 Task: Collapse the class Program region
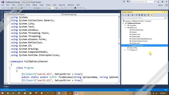[10, 68]
